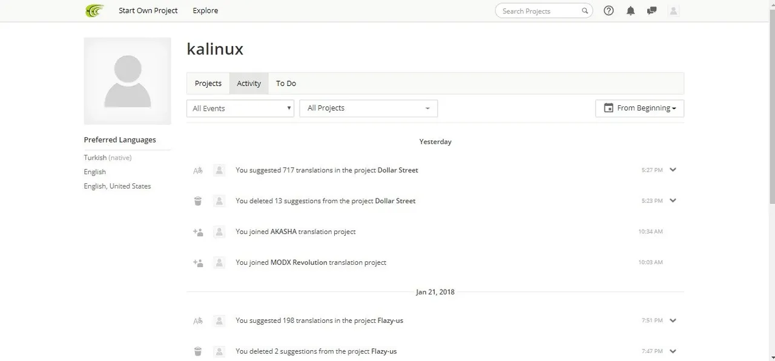Click the Preferred Languages heading
This screenshot has width=775, height=361.
120,140
